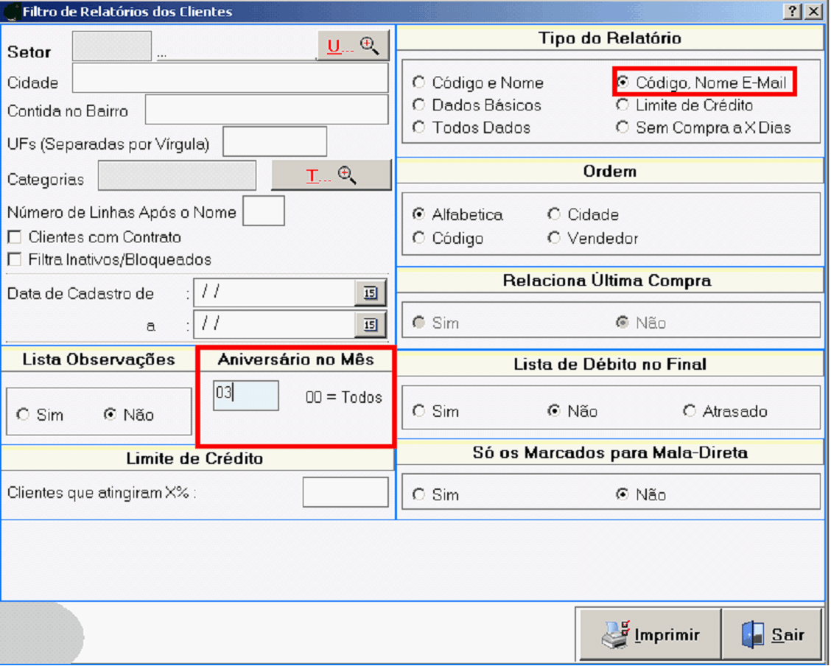
Task: Select Atrasado under Lista de Débito no Final
Action: click(x=690, y=411)
